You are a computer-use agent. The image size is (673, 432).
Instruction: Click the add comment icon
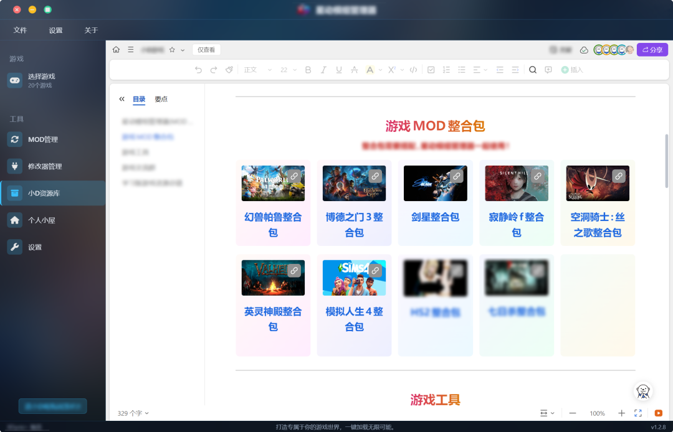pos(548,70)
